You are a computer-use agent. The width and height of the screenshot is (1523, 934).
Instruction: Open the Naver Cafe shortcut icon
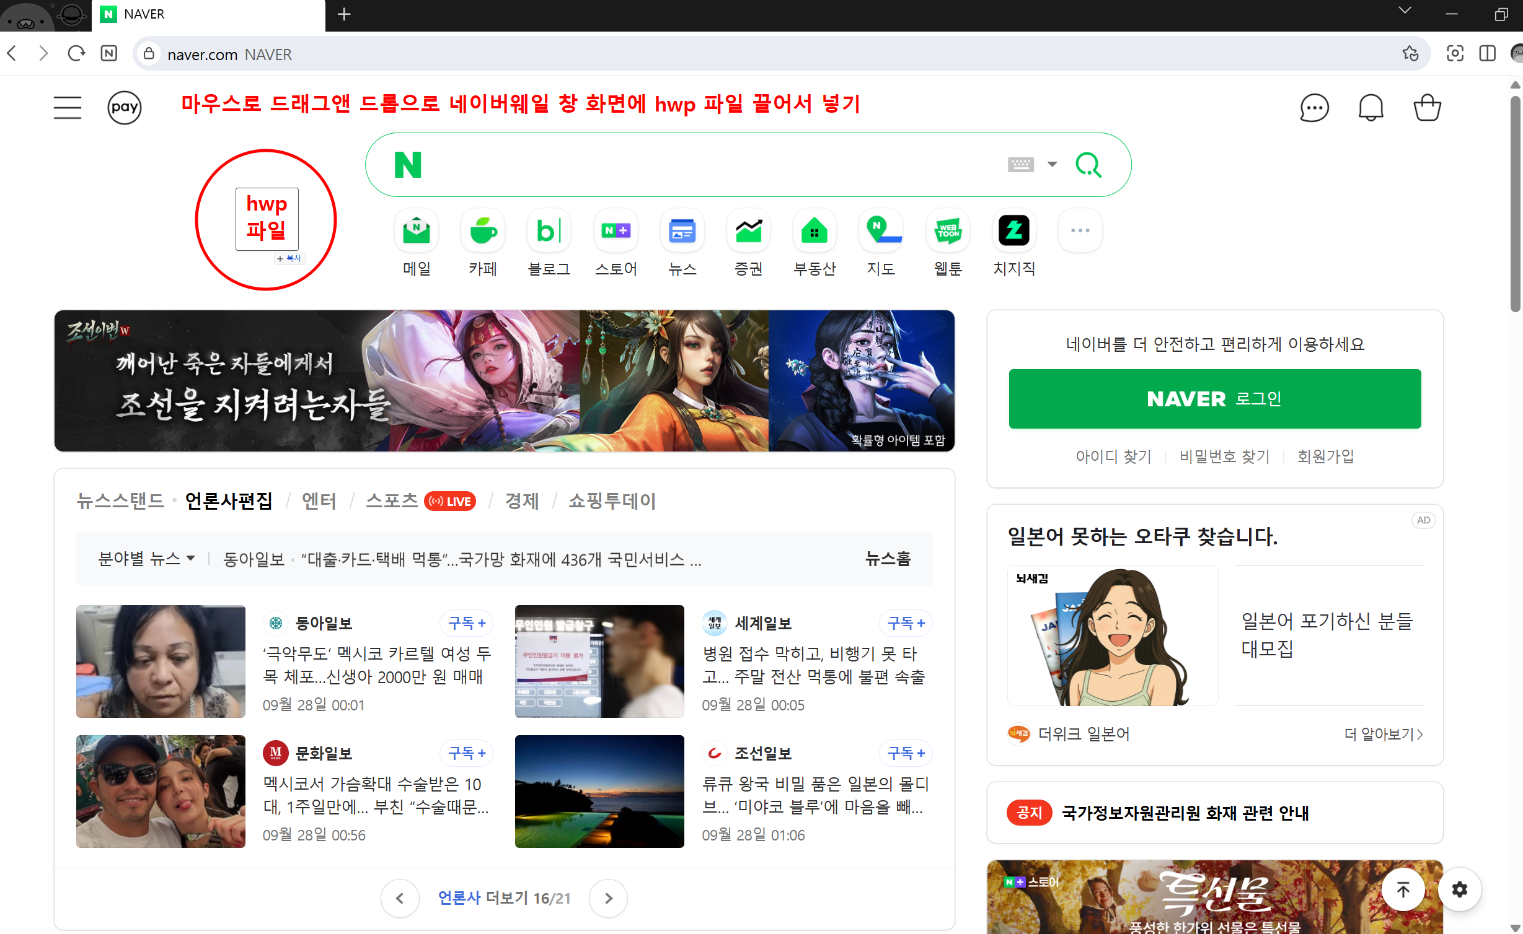tap(483, 231)
